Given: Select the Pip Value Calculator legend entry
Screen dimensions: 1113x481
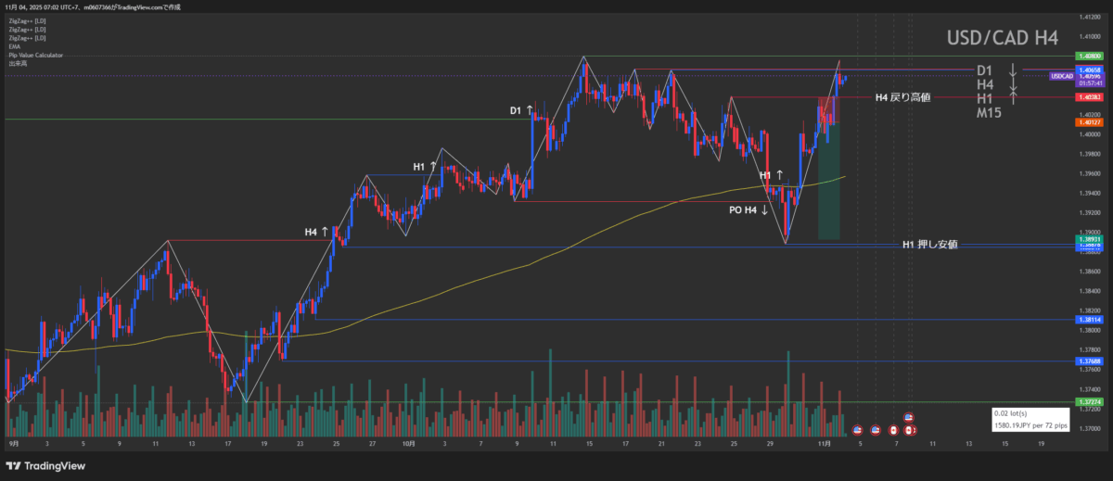Looking at the screenshot, I should click(34, 55).
